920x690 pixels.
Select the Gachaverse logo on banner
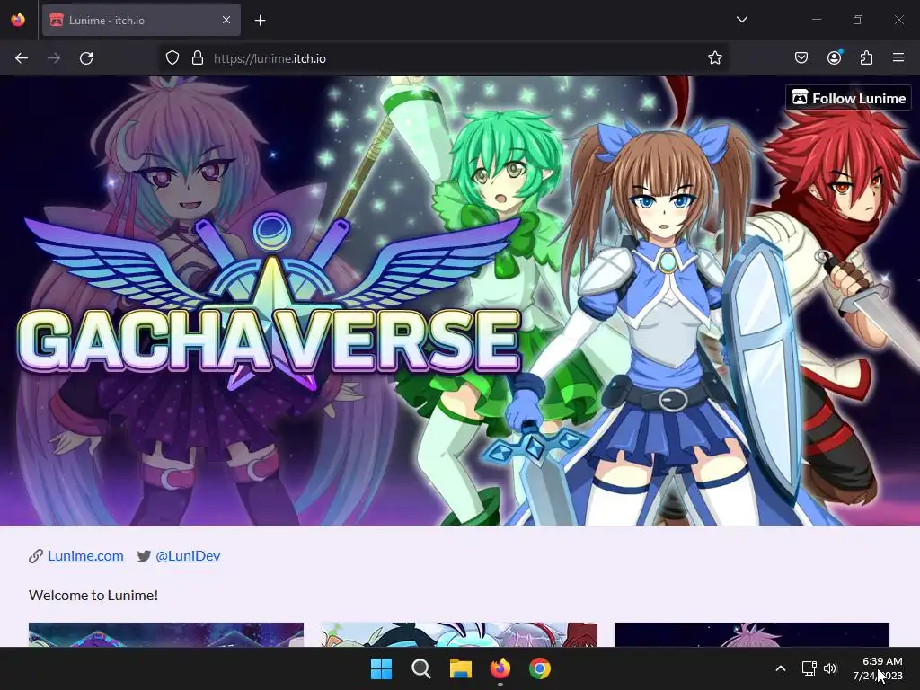pos(270,302)
